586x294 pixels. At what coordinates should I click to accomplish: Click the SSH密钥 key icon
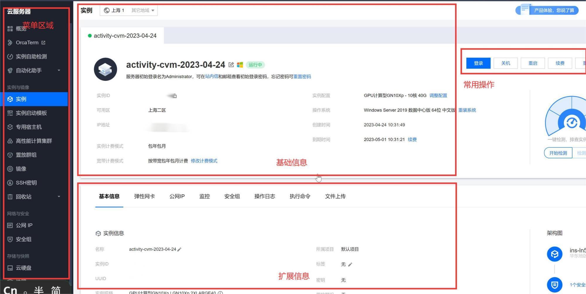pyautogui.click(x=10, y=183)
